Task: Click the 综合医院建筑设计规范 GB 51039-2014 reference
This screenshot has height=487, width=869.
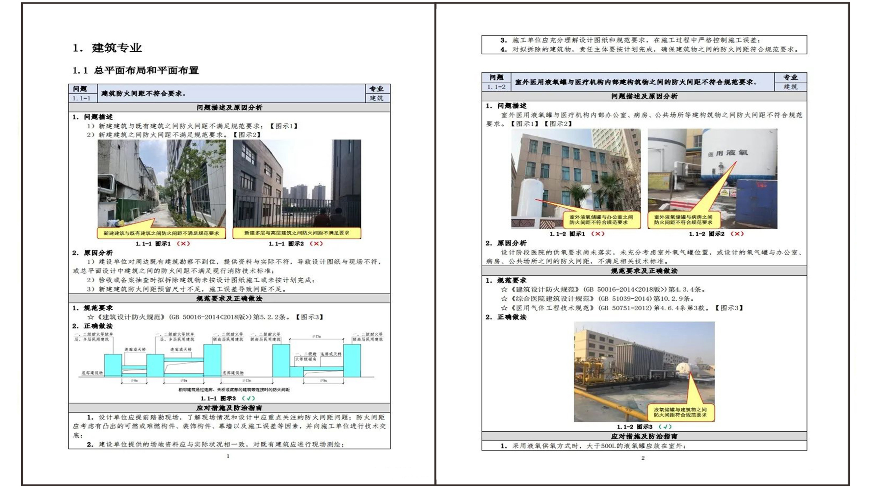Action: click(597, 299)
